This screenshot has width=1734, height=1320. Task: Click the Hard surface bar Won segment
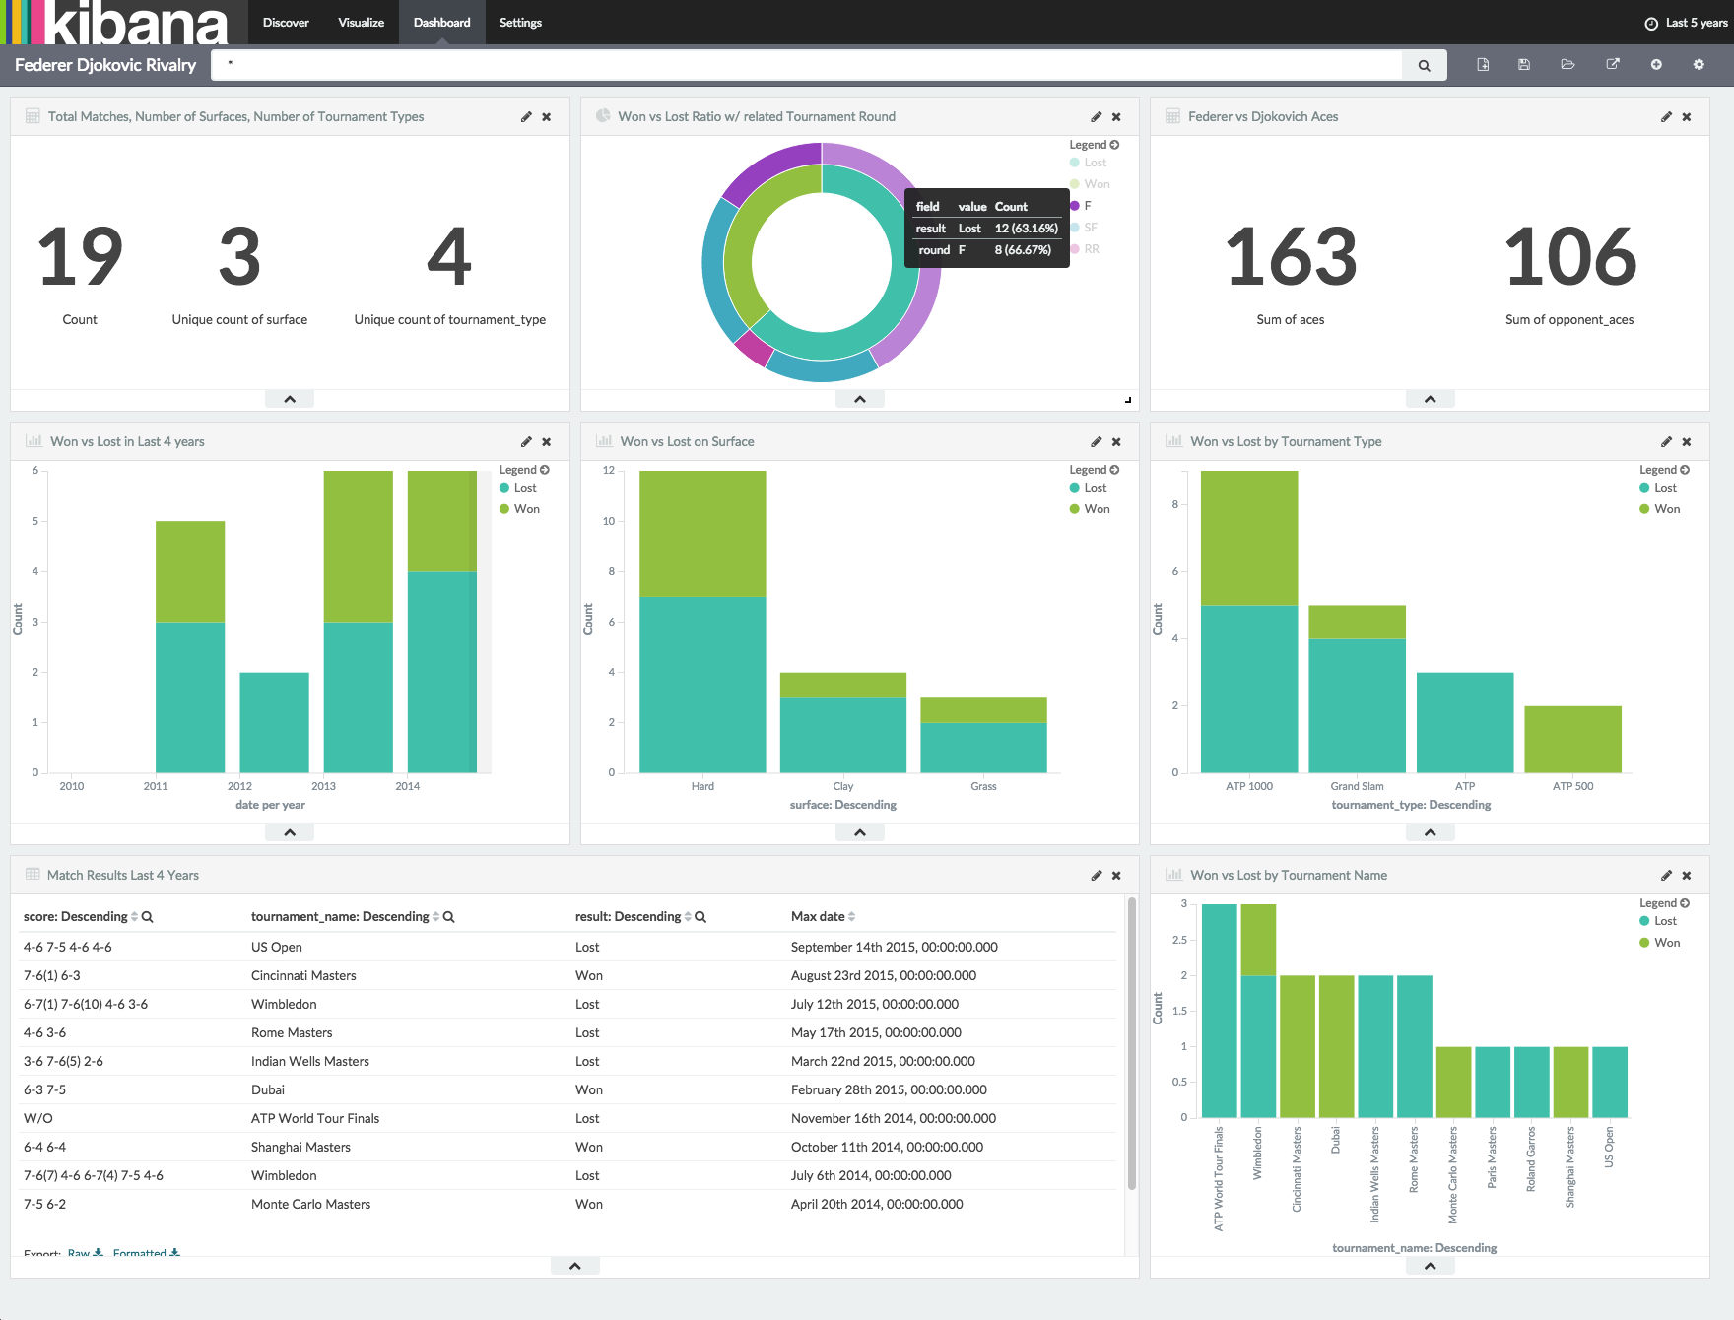point(702,533)
